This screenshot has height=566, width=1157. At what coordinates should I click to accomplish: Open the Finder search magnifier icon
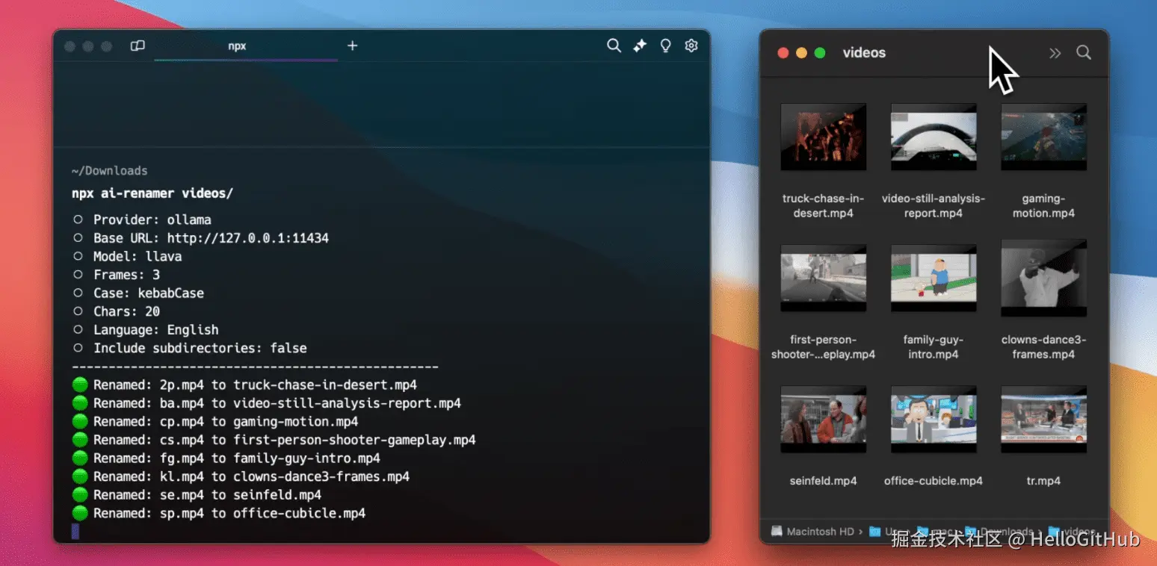coord(1083,52)
